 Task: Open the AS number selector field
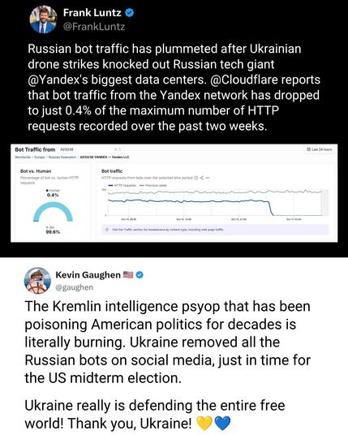coord(90,149)
